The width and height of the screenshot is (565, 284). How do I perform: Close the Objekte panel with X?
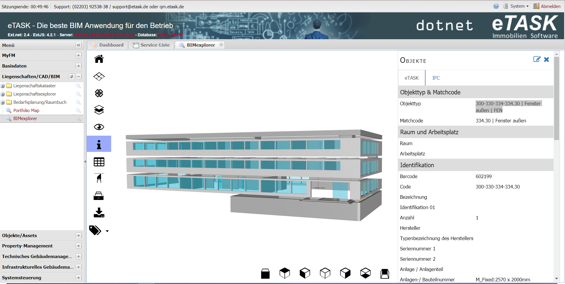point(546,60)
